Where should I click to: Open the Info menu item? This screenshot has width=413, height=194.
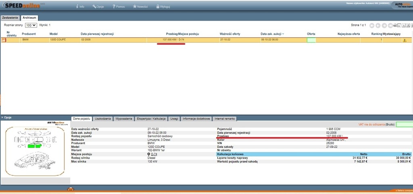click(x=80, y=7)
